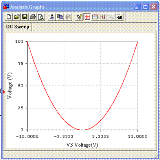Click the -3.3333 x-axis value
Screen dimensions: 160x160
(64, 136)
